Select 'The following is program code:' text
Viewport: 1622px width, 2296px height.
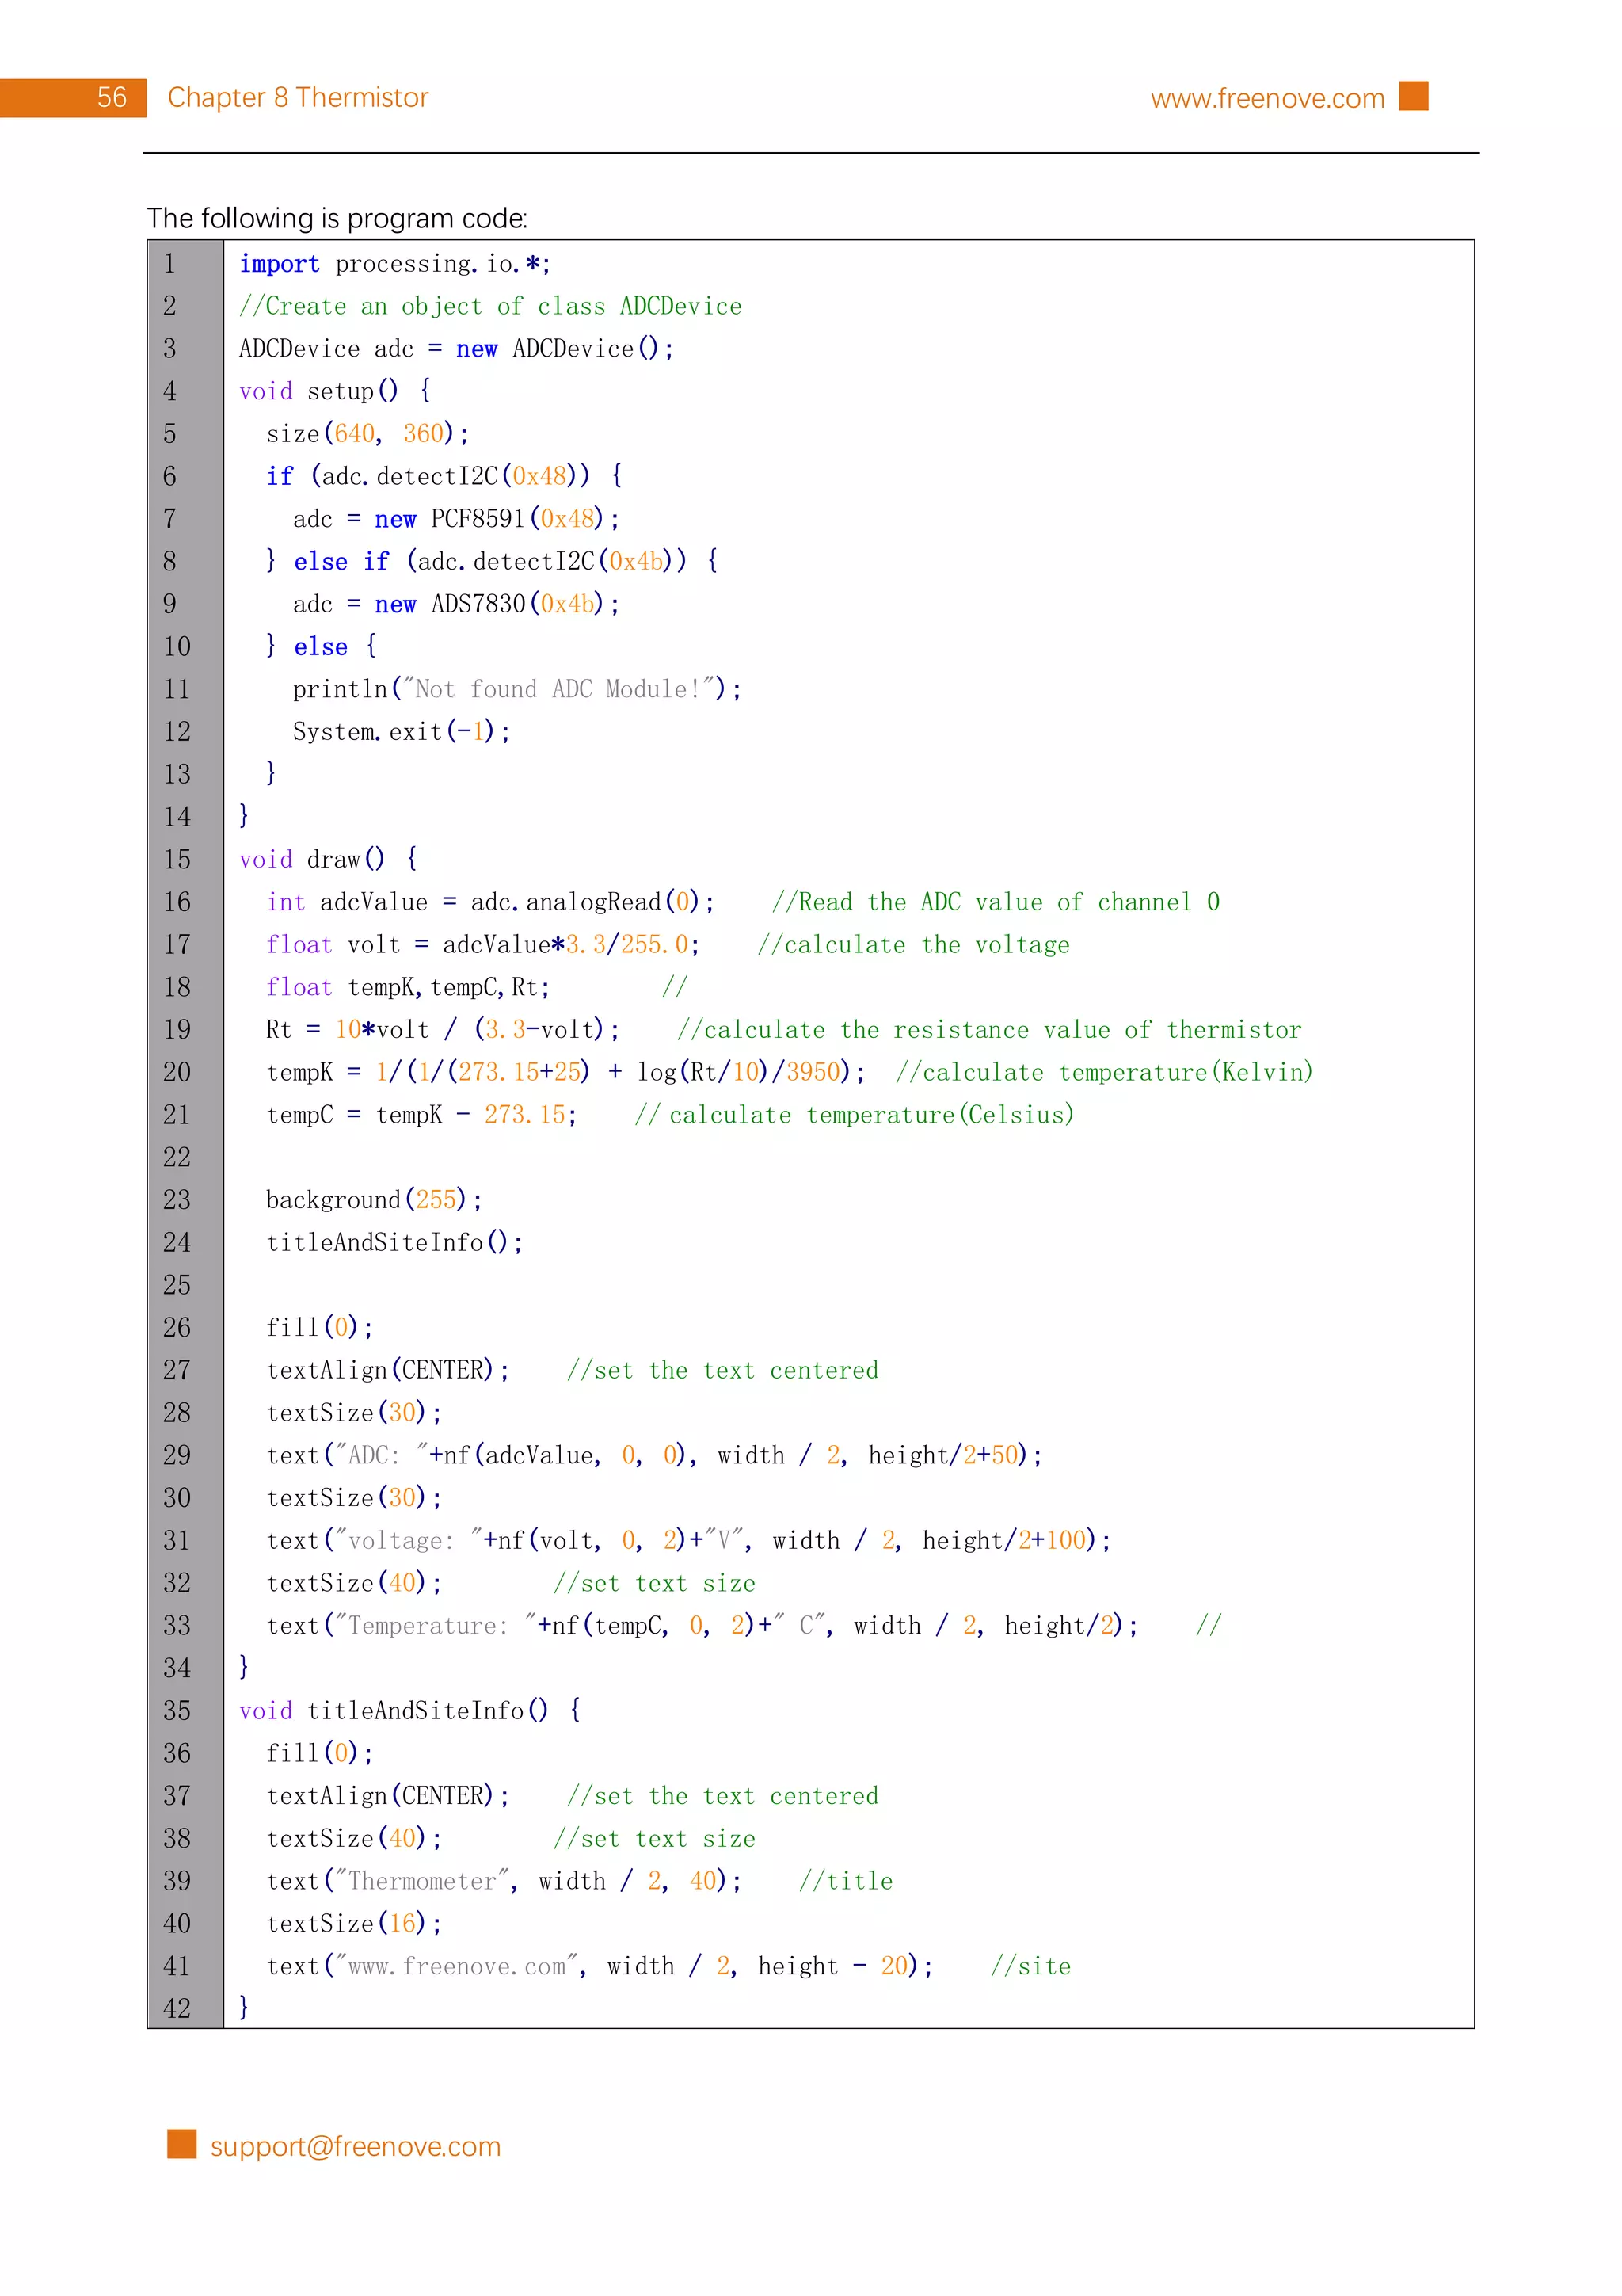(337, 218)
